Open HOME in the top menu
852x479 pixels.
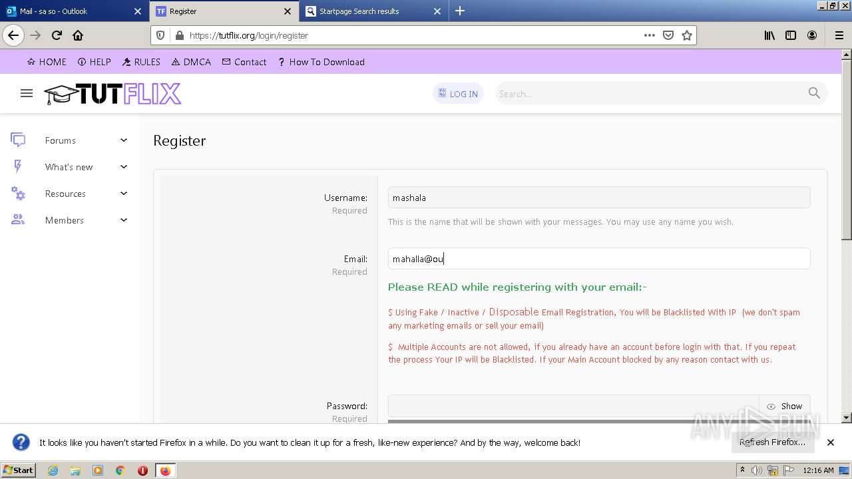[47, 62]
